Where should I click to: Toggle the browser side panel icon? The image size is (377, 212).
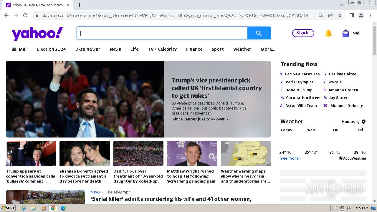pos(351,15)
